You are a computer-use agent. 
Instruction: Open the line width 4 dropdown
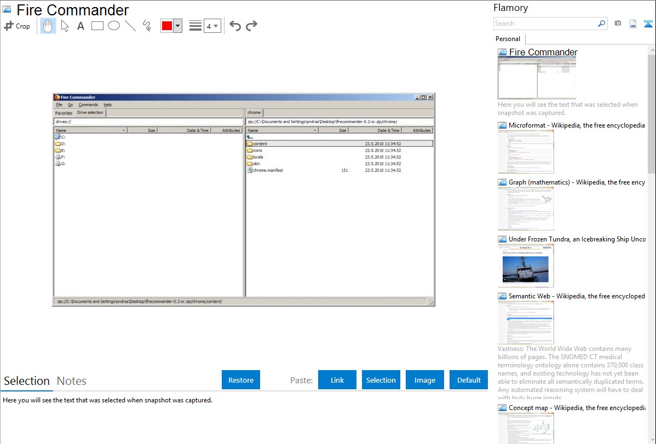(212, 26)
